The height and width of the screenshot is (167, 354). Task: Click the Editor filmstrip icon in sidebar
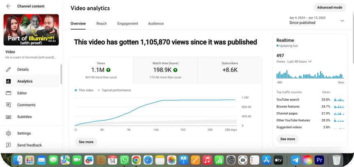point(8,93)
